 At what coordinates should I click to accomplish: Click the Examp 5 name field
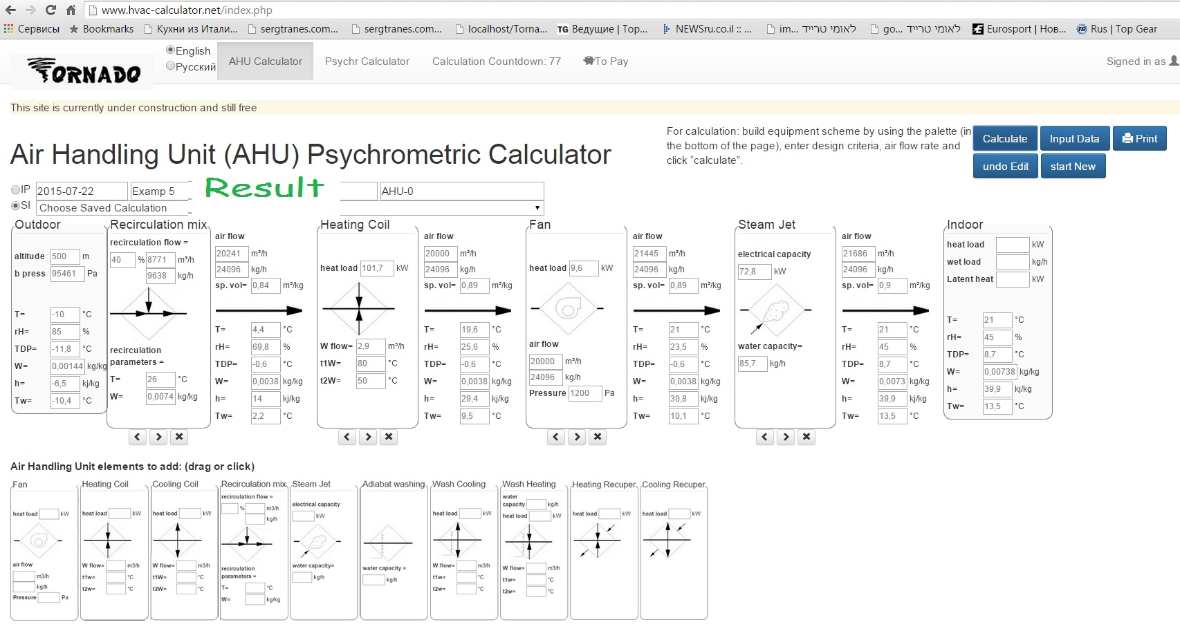[x=159, y=191]
